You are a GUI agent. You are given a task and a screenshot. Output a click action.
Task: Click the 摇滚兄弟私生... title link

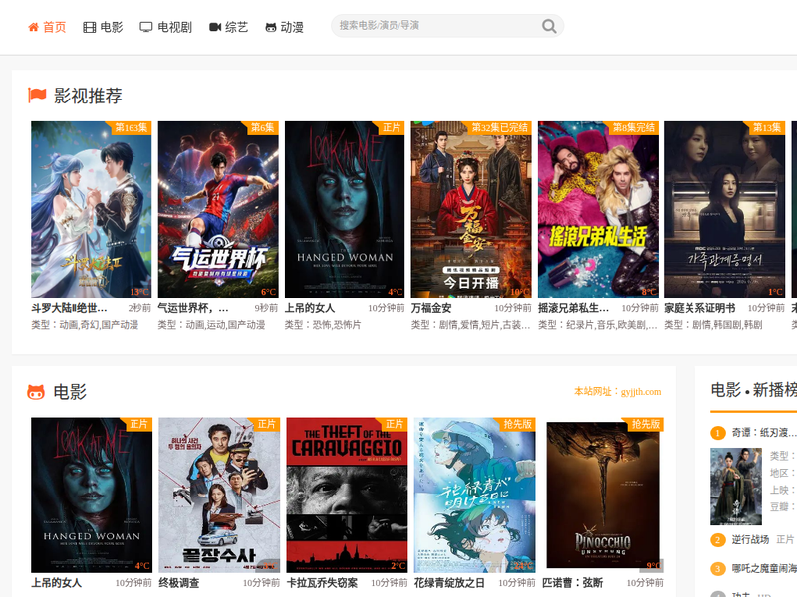point(574,308)
